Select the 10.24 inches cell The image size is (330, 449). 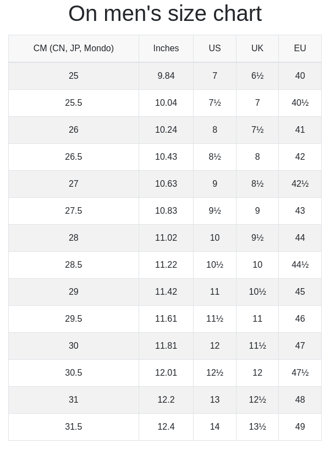[x=166, y=130]
